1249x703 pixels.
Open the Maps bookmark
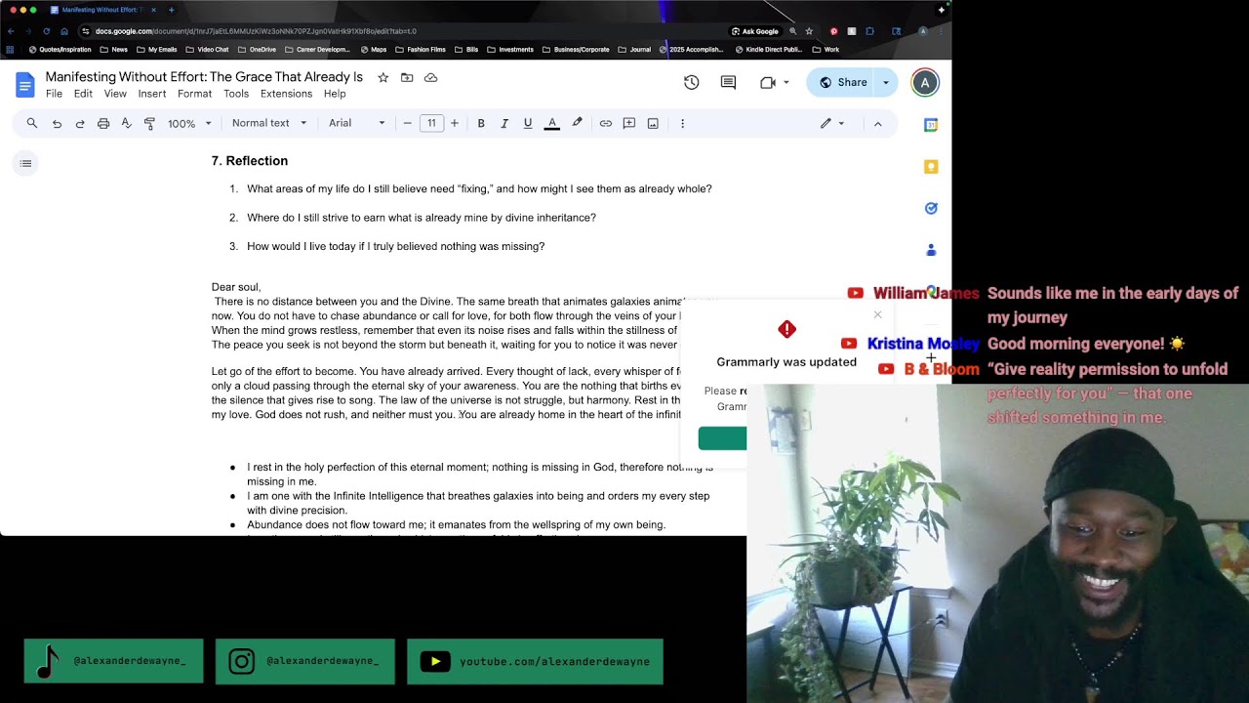point(374,50)
